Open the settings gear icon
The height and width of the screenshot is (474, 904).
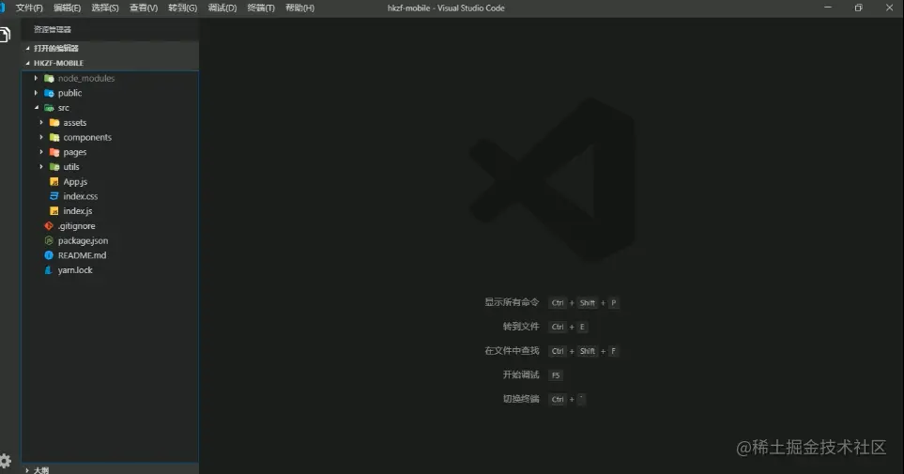6,460
